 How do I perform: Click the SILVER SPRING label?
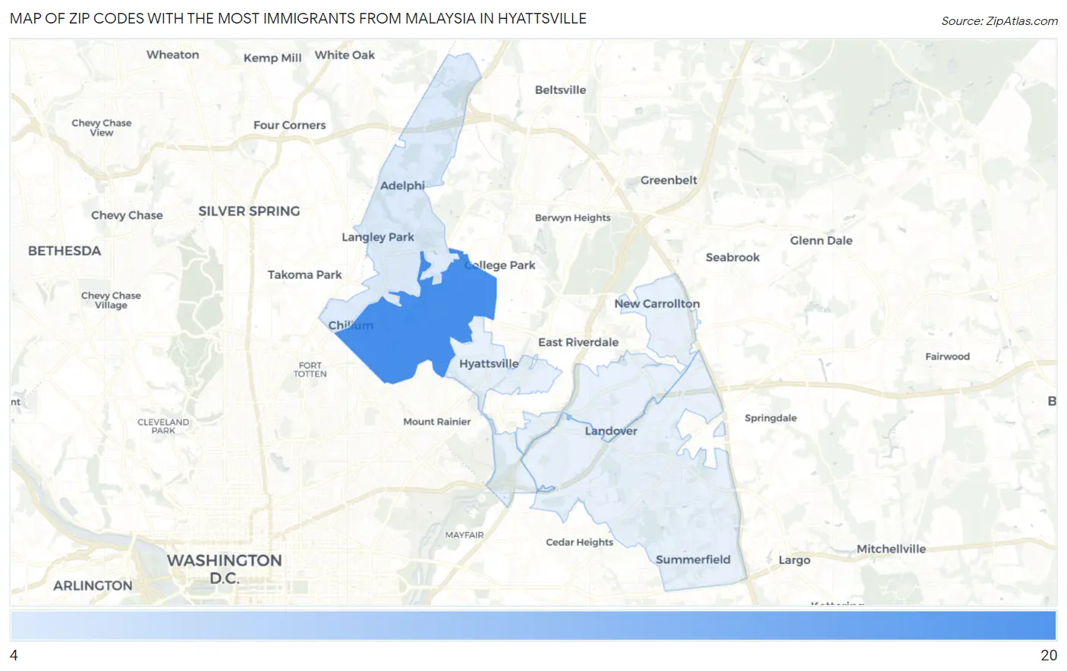coord(249,211)
